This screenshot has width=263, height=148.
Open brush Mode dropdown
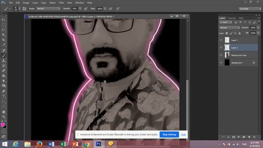48,9
